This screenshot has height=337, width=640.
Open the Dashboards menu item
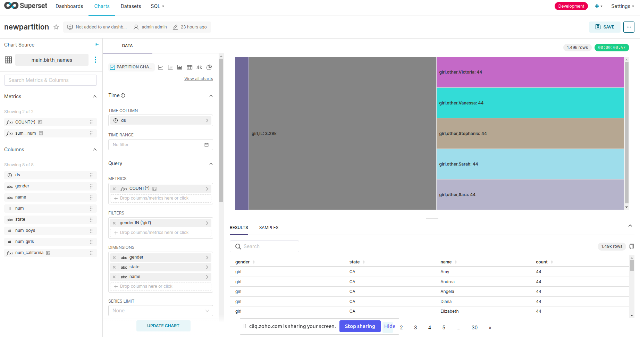[69, 6]
